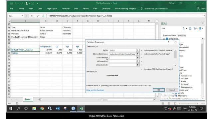Select the Members node in the IBM tree
The image size is (213, 119).
182,96
